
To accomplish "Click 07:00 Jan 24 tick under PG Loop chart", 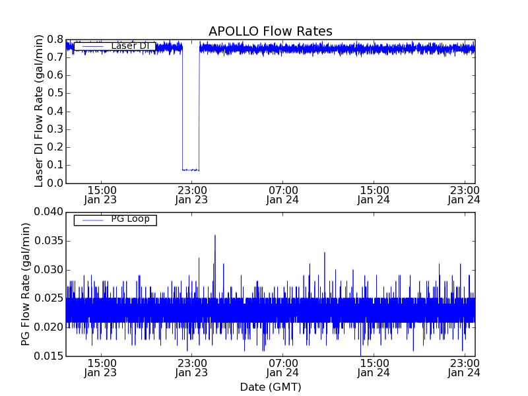I will (282, 368).
